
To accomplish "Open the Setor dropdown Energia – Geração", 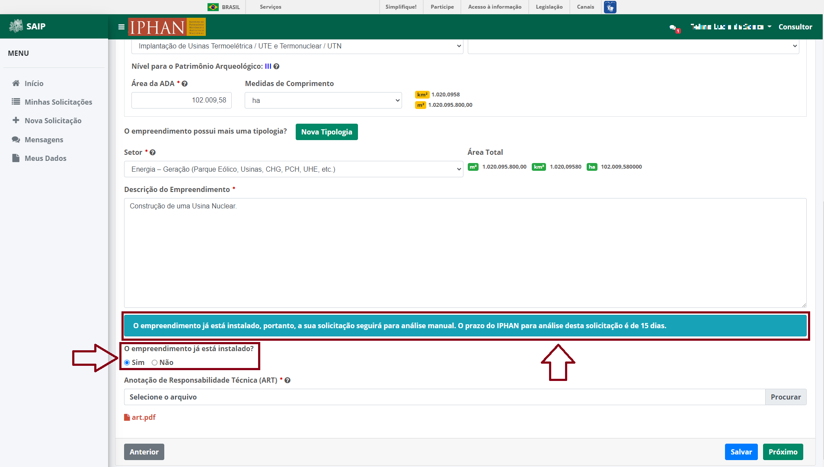I will click(x=294, y=169).
